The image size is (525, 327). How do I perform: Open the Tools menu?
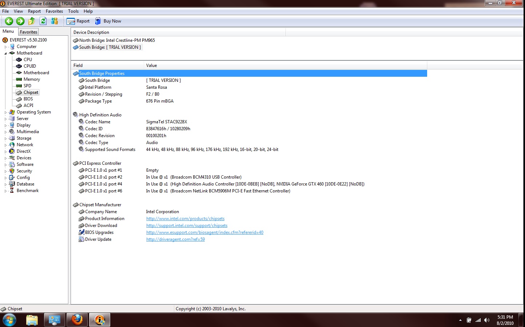pos(73,11)
